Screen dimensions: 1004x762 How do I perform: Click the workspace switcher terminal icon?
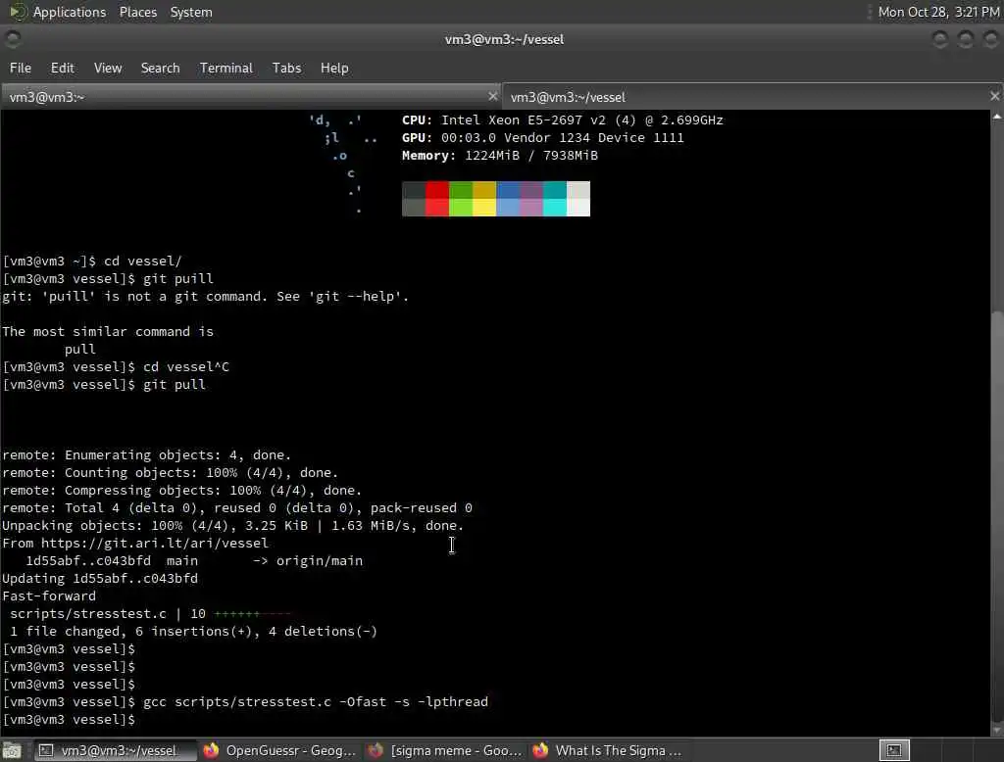pyautogui.click(x=894, y=750)
